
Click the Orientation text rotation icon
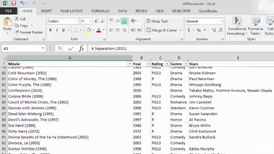click(133, 21)
